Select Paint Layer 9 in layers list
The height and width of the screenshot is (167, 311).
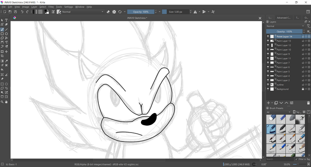click(283, 54)
